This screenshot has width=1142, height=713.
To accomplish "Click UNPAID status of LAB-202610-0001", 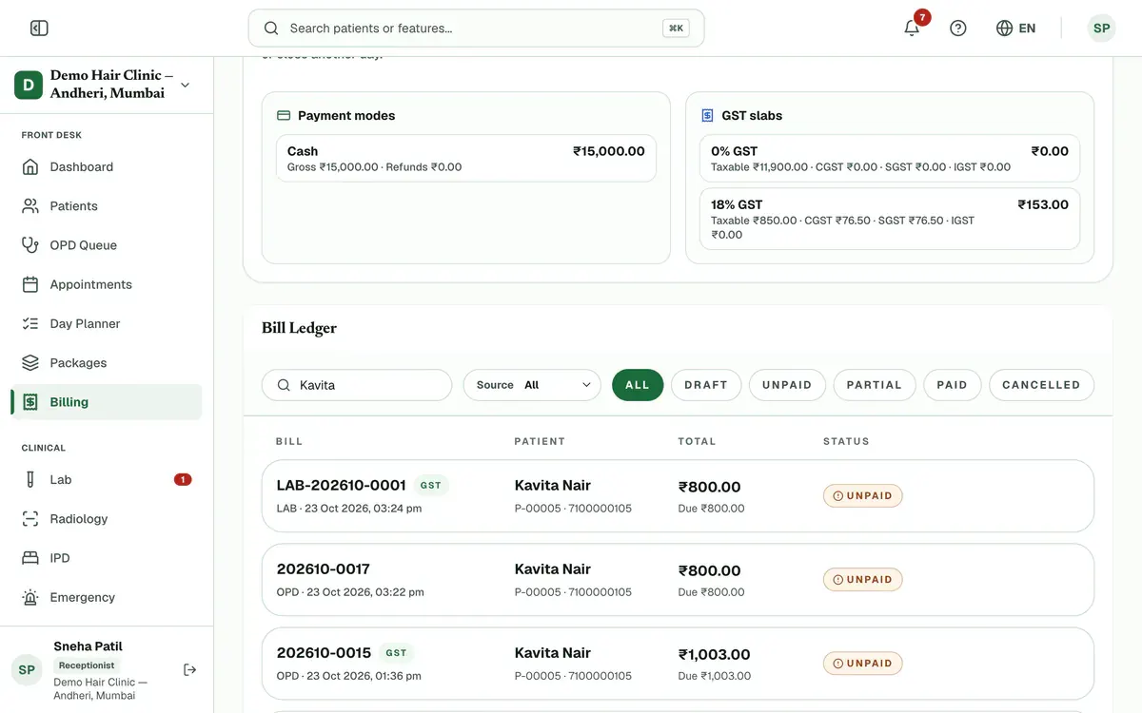I will [862, 496].
